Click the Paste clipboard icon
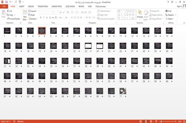Viewport: 186px width, 123px height. (x=3, y=13)
